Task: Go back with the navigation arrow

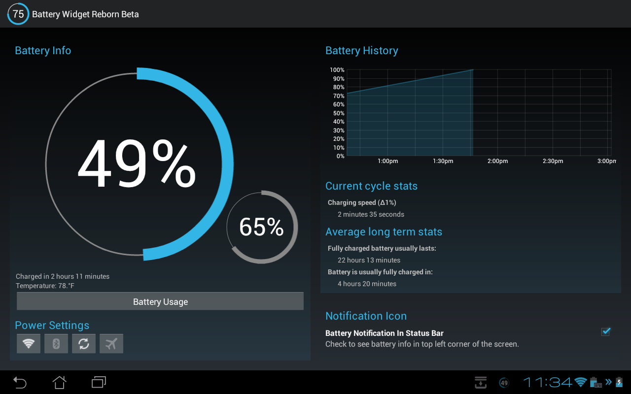Action: pos(20,382)
